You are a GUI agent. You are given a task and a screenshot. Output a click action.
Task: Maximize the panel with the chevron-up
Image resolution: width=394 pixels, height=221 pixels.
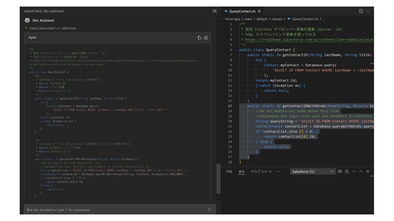(x=361, y=171)
